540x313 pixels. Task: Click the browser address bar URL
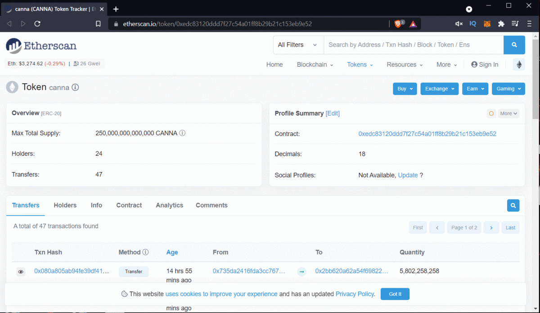coord(217,24)
